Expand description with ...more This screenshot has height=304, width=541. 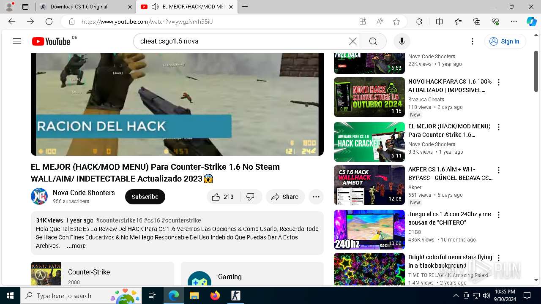76,246
